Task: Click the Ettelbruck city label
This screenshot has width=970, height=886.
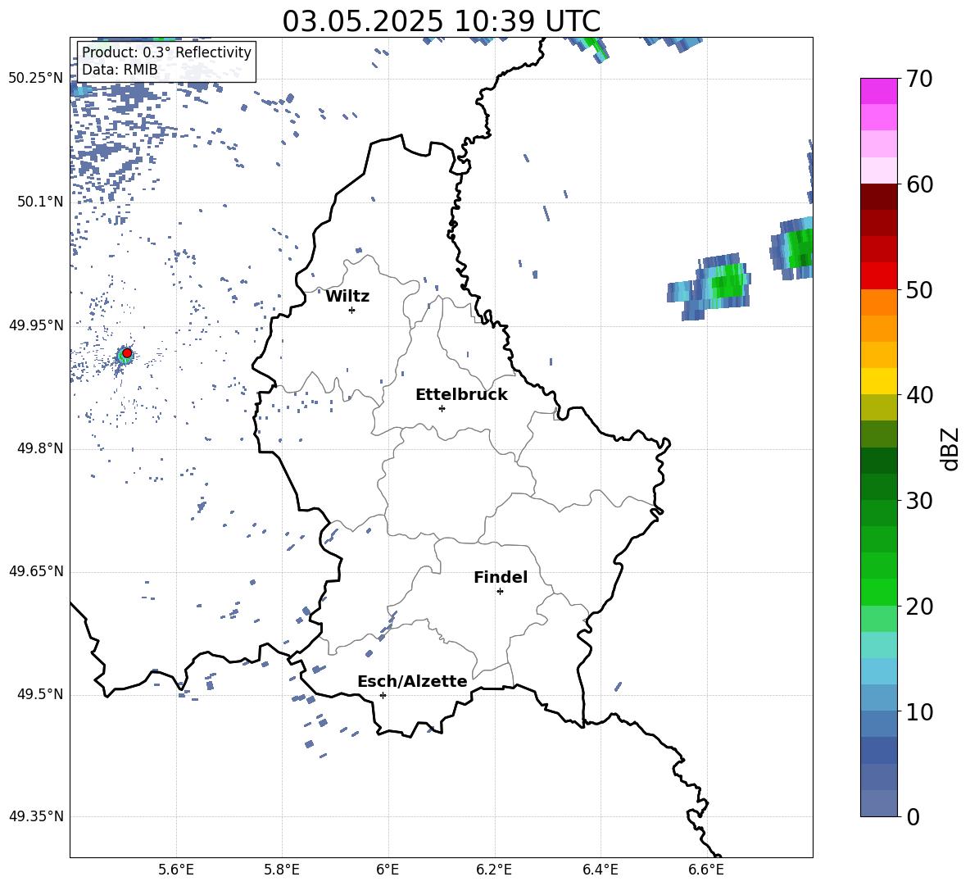Action: point(461,394)
